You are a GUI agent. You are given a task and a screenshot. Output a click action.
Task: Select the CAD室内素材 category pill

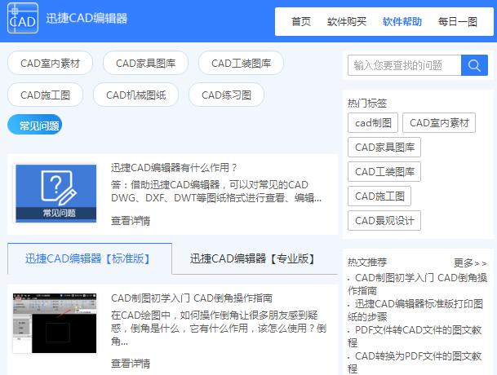pyautogui.click(x=50, y=63)
